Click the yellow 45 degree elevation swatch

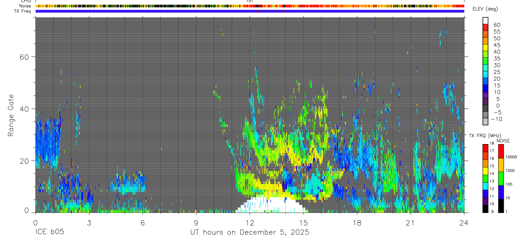(485, 48)
